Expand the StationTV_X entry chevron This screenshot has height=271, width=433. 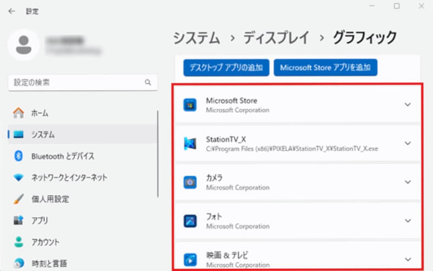click(408, 143)
